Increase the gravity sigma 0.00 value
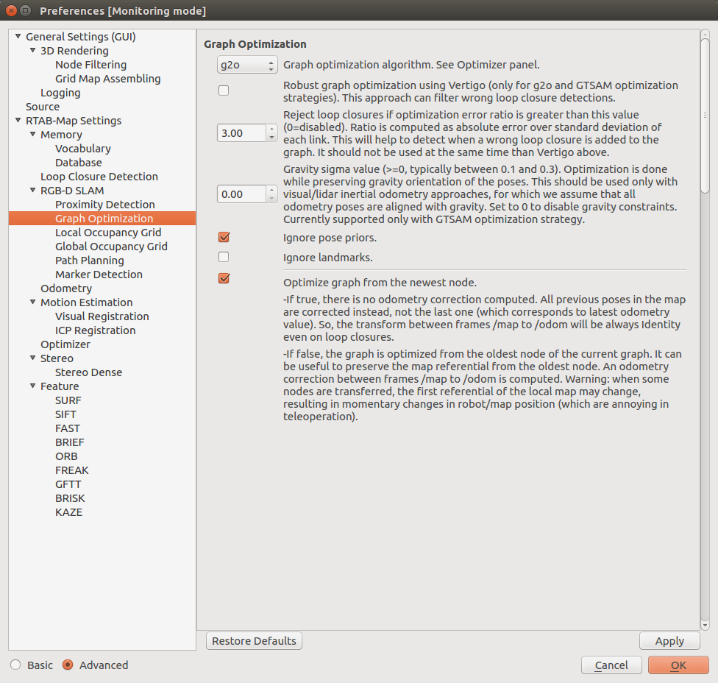Viewport: 718px width, 683px height. pyautogui.click(x=272, y=190)
